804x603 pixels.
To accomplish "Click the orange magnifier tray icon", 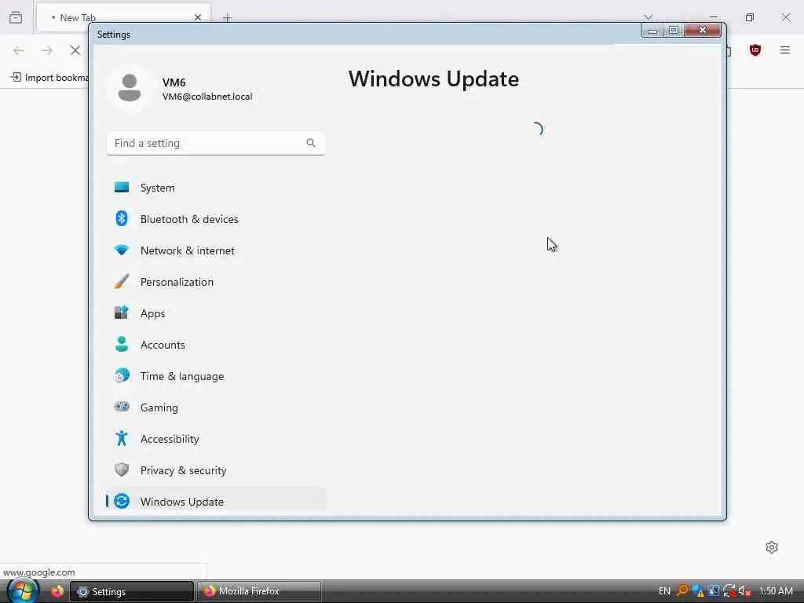I will [x=682, y=590].
